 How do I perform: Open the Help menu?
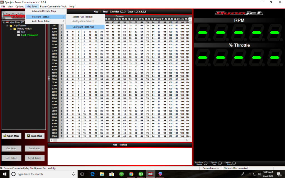coord(72,6)
